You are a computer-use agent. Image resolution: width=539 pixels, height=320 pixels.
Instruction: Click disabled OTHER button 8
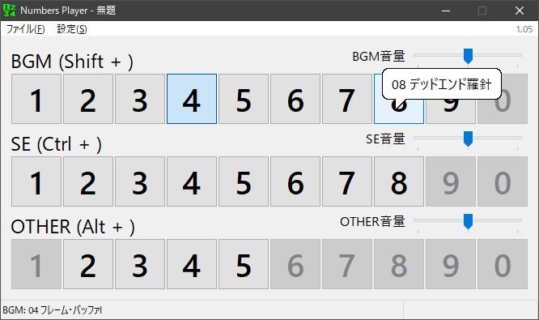click(x=399, y=264)
